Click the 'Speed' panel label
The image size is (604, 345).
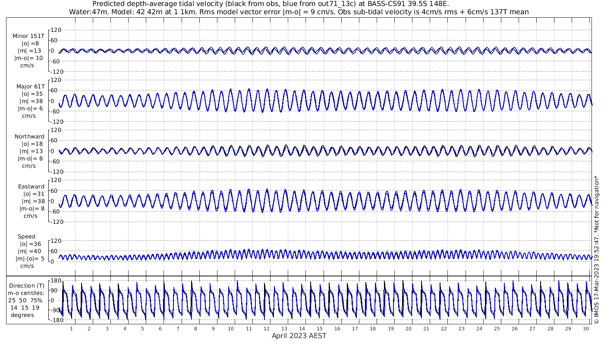26,237
